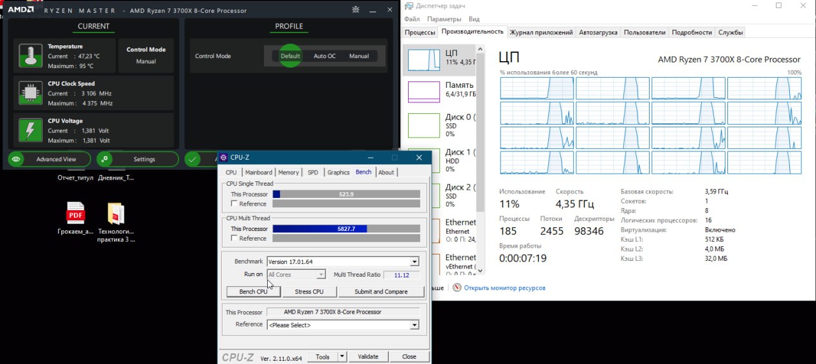Click the gears icon on Settings button

click(x=105, y=159)
